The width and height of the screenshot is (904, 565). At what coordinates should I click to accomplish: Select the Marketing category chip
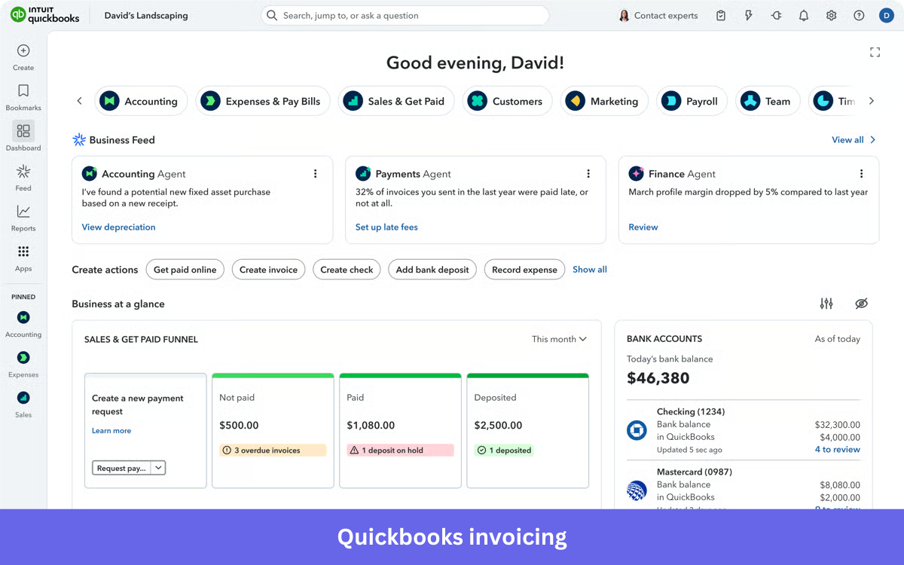(605, 101)
